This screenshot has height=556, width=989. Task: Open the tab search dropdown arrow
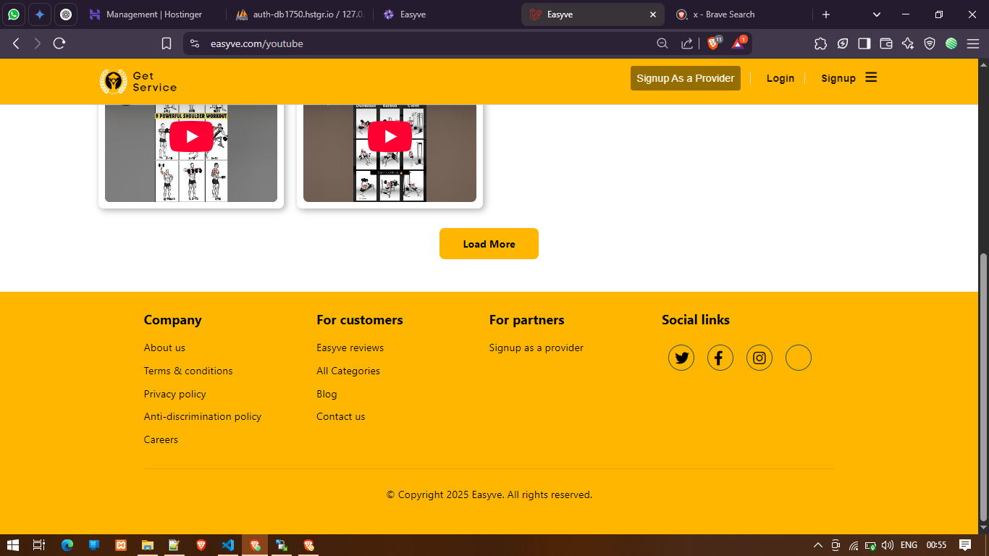coord(877,14)
